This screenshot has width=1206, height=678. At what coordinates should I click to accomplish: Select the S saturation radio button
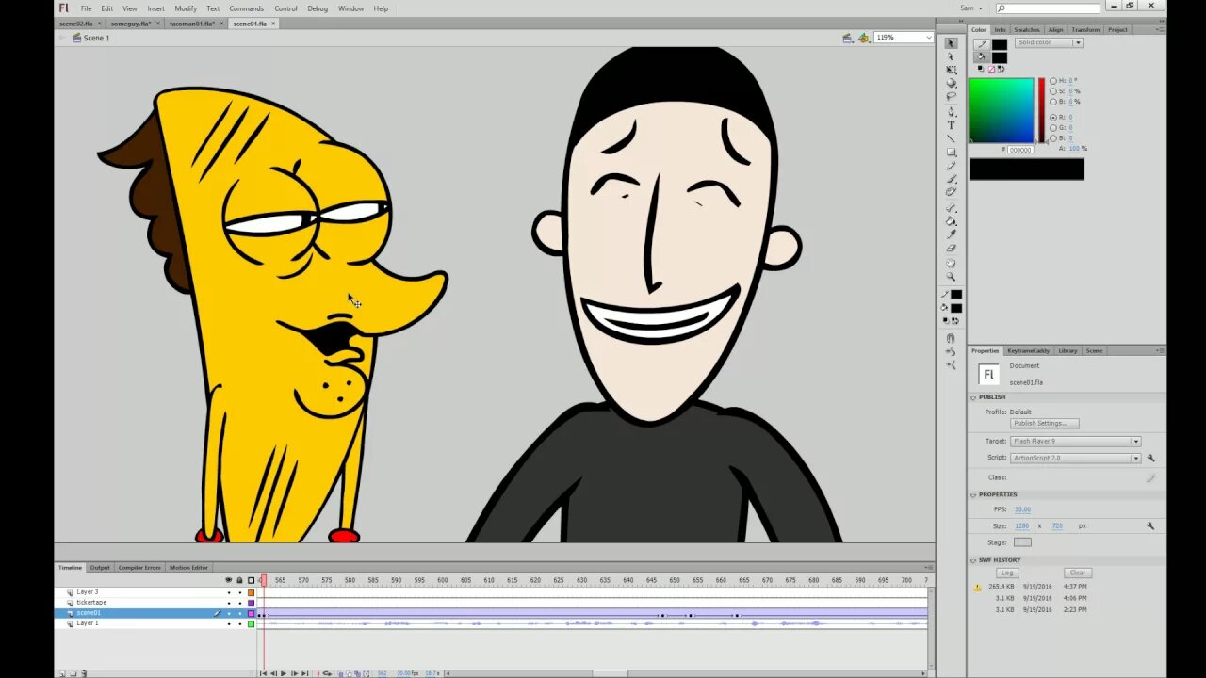(x=1053, y=91)
